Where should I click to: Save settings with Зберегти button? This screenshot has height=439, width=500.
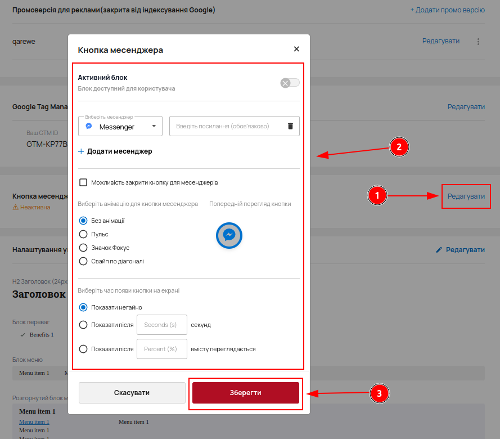[246, 393]
